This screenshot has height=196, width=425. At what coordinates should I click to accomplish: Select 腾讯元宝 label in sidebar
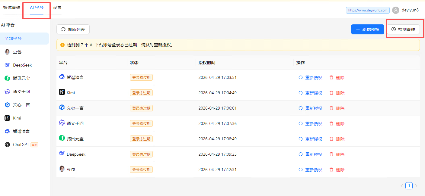21,78
